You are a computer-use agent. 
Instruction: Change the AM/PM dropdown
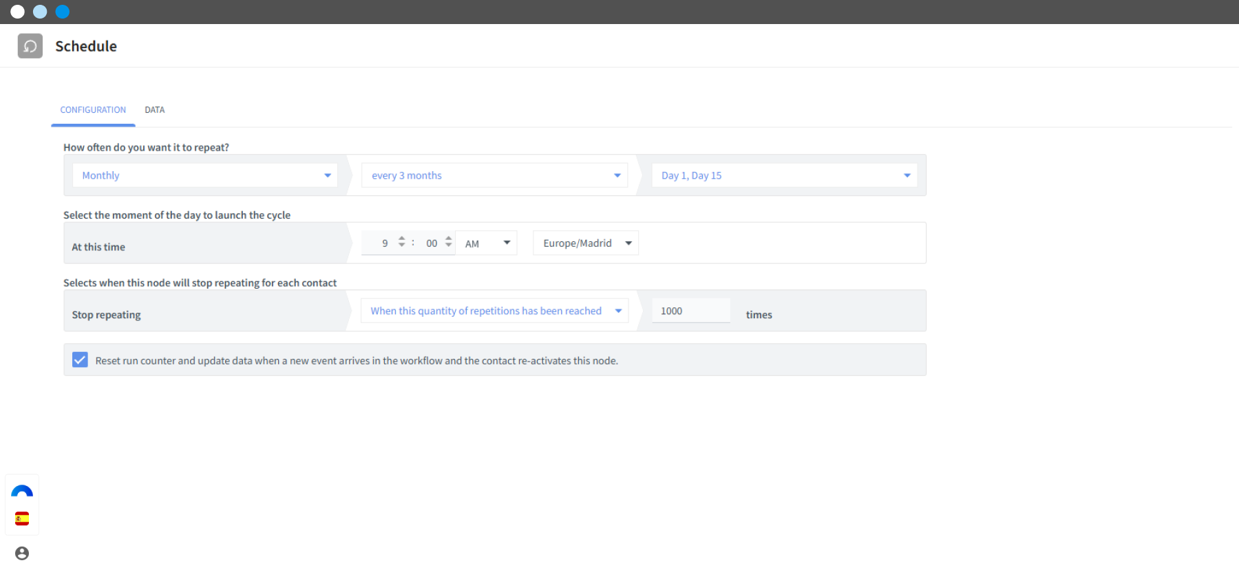487,243
